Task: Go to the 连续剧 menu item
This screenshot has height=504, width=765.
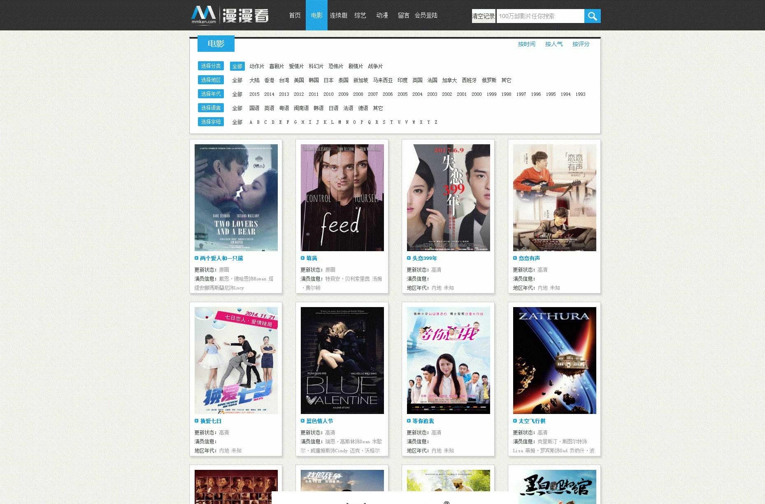Action: point(338,15)
